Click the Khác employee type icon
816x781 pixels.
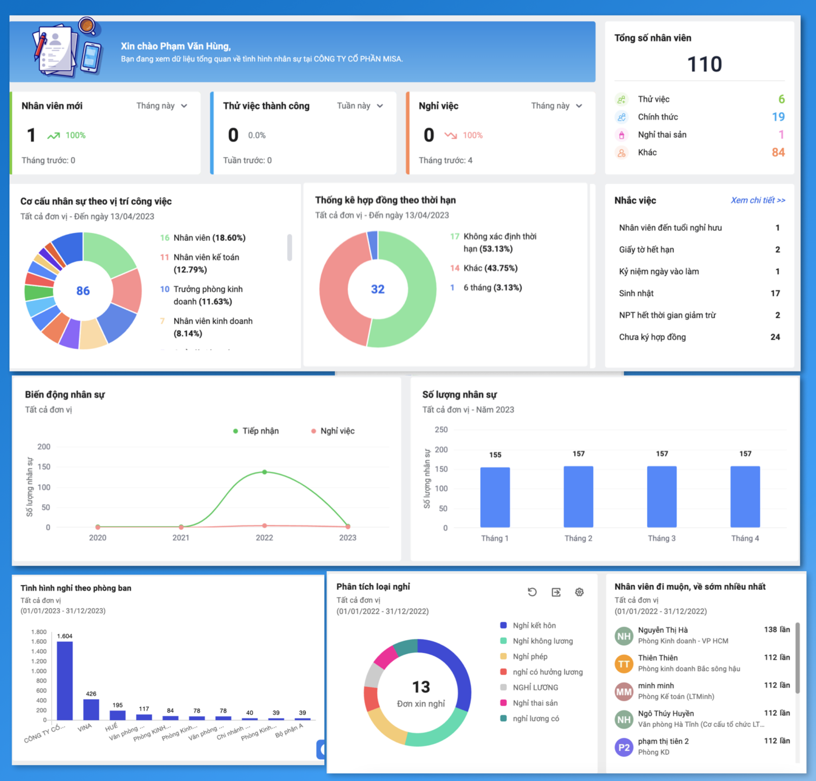[x=622, y=152]
